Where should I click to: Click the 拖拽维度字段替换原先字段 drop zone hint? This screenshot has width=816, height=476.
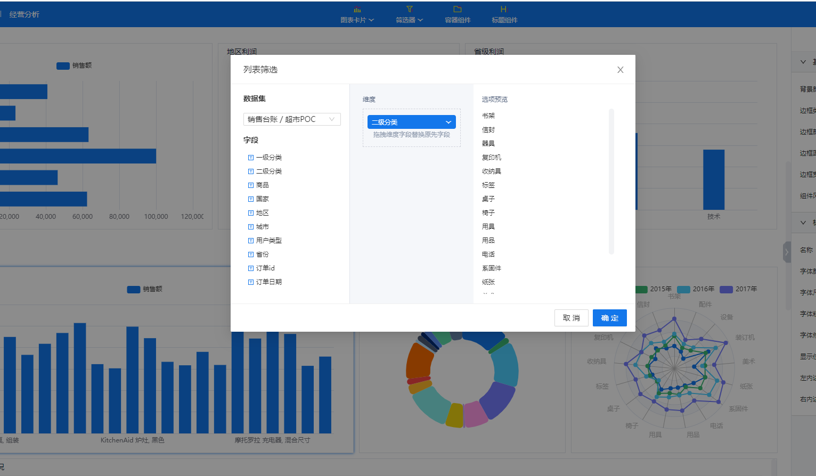tap(412, 135)
